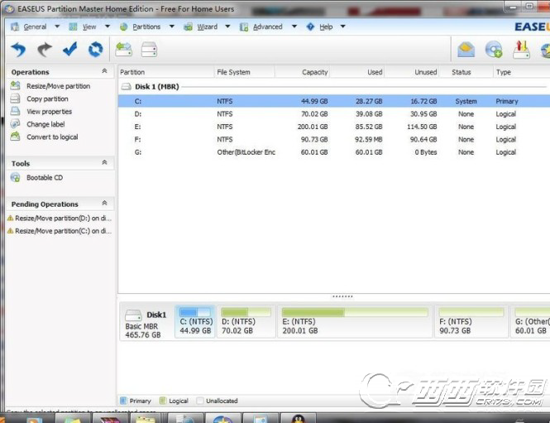Click the envelope toolbar icon

466,50
